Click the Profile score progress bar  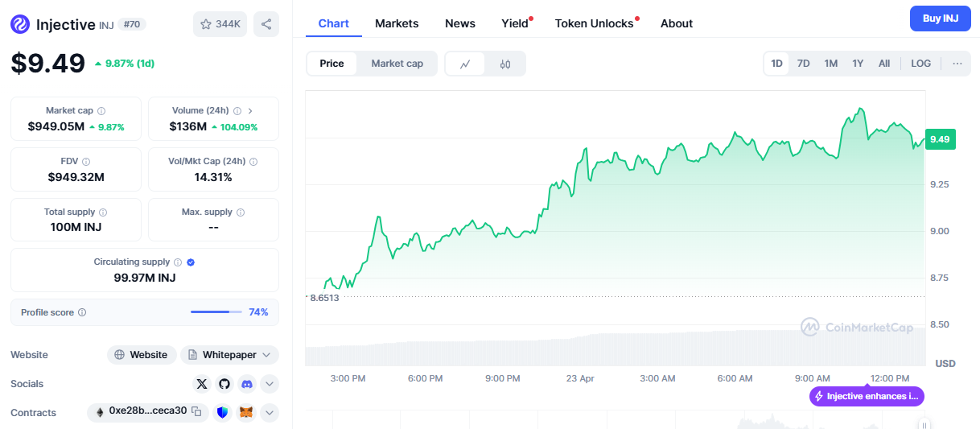(216, 311)
